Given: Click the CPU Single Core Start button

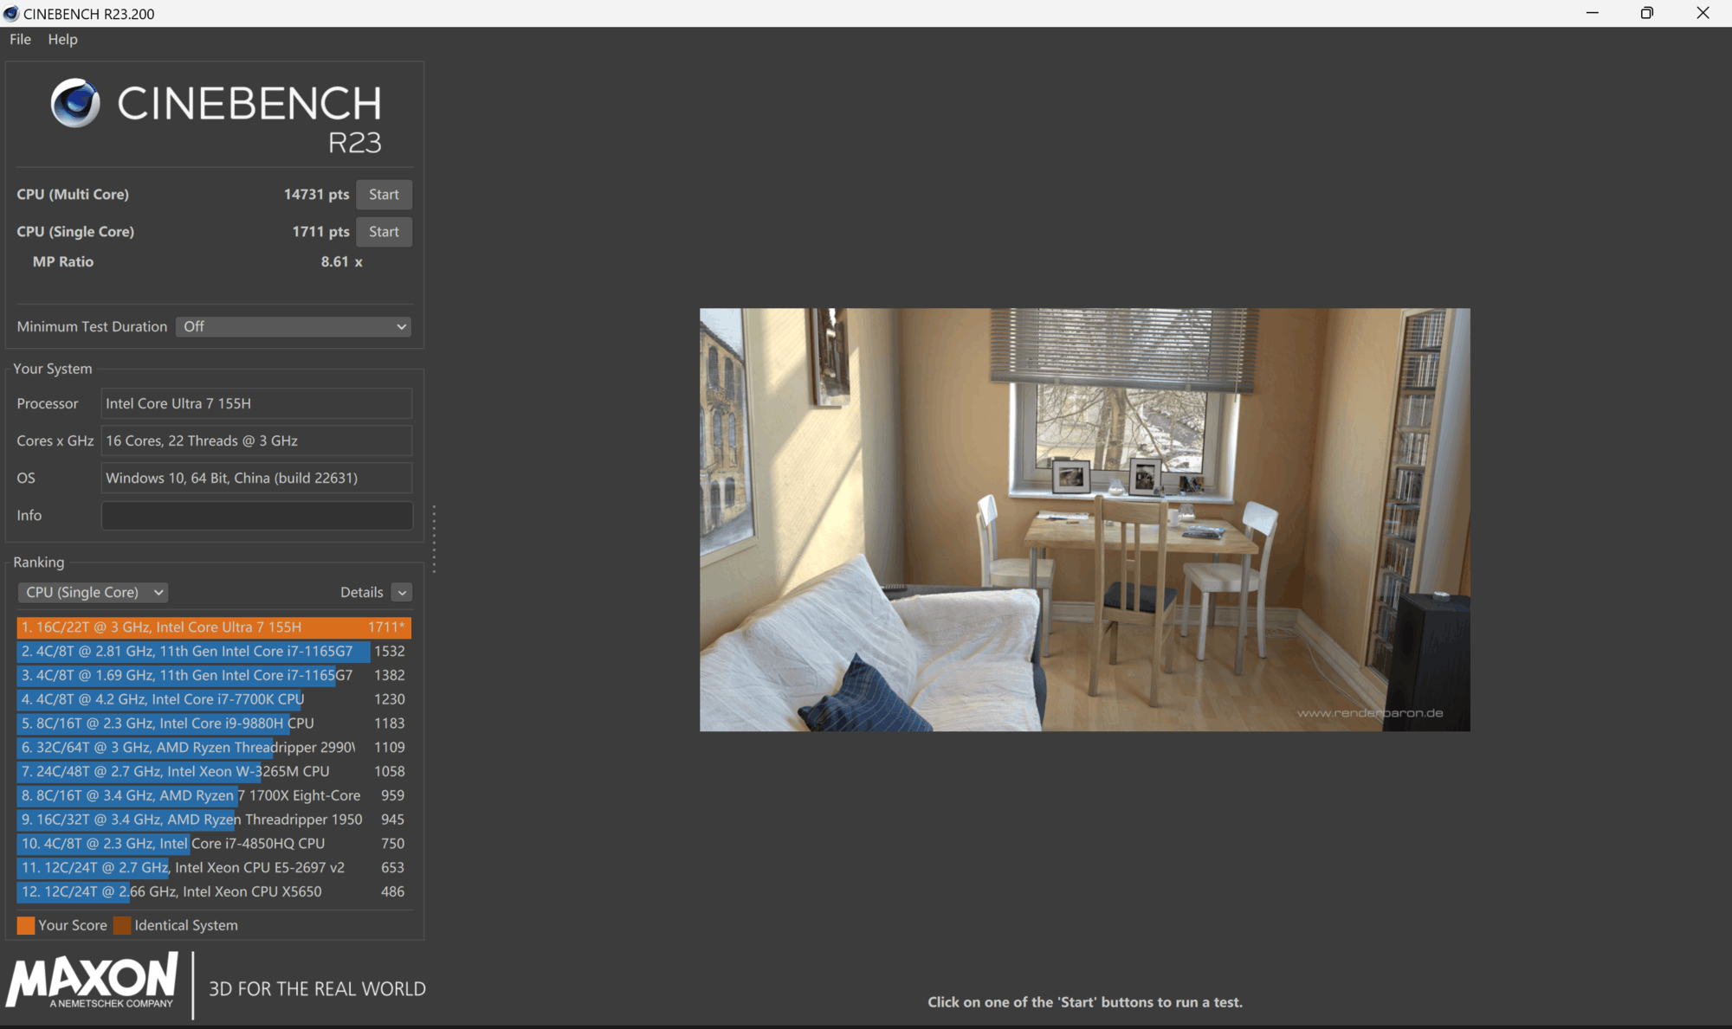Looking at the screenshot, I should tap(383, 230).
